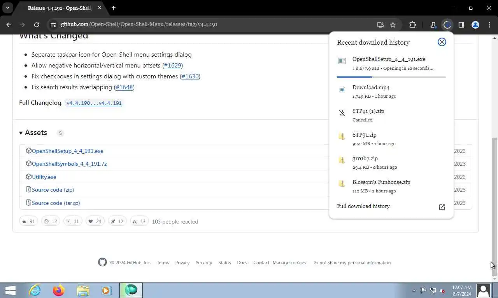Click Blossom's Funhouse.zip folder icon

click(342, 184)
